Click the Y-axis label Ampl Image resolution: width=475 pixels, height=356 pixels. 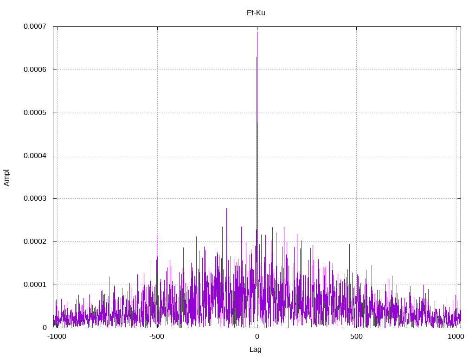click(x=6, y=178)
